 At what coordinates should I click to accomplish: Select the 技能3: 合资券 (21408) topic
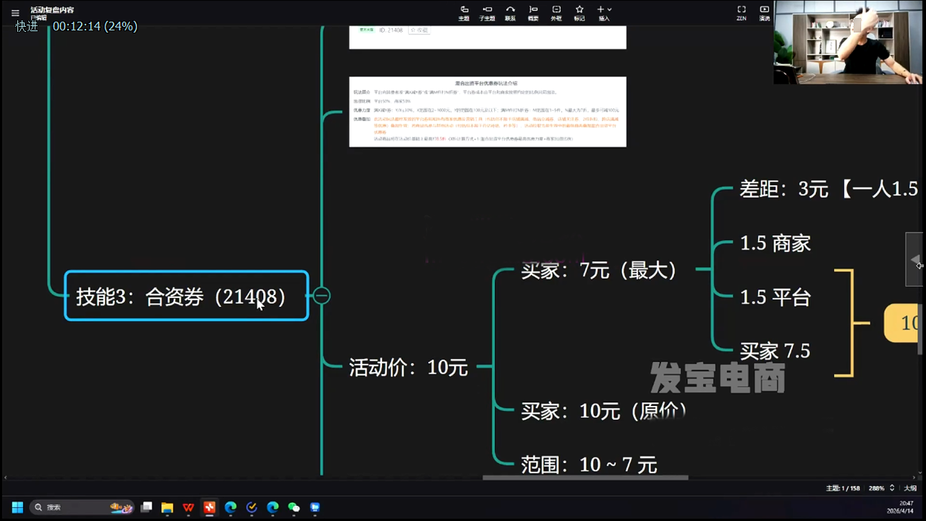click(x=186, y=296)
